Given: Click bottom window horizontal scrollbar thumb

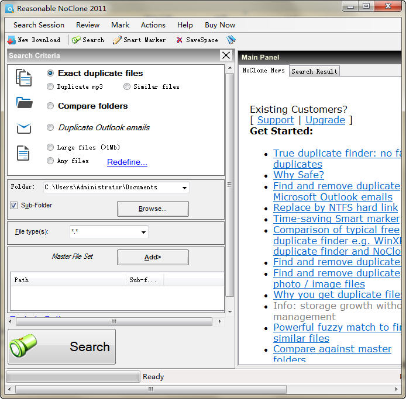Looking at the screenshot, I should [x=151, y=389].
